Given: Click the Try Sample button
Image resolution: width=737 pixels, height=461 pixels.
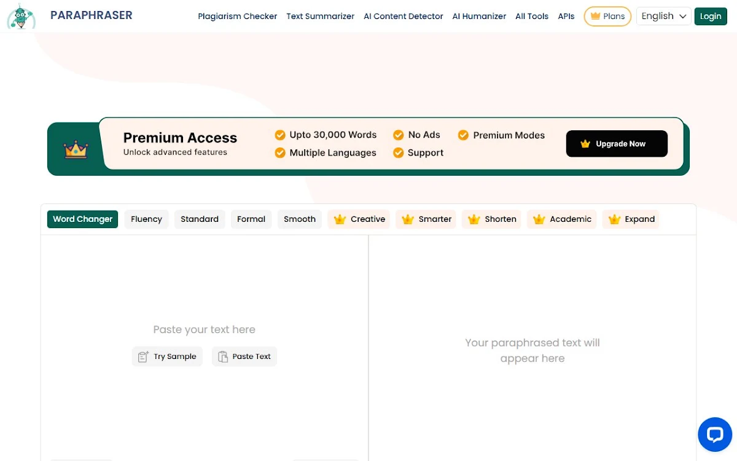Looking at the screenshot, I should 167,357.
